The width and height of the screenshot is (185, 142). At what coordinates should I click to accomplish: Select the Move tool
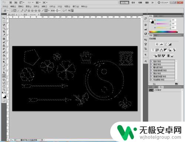4,19
